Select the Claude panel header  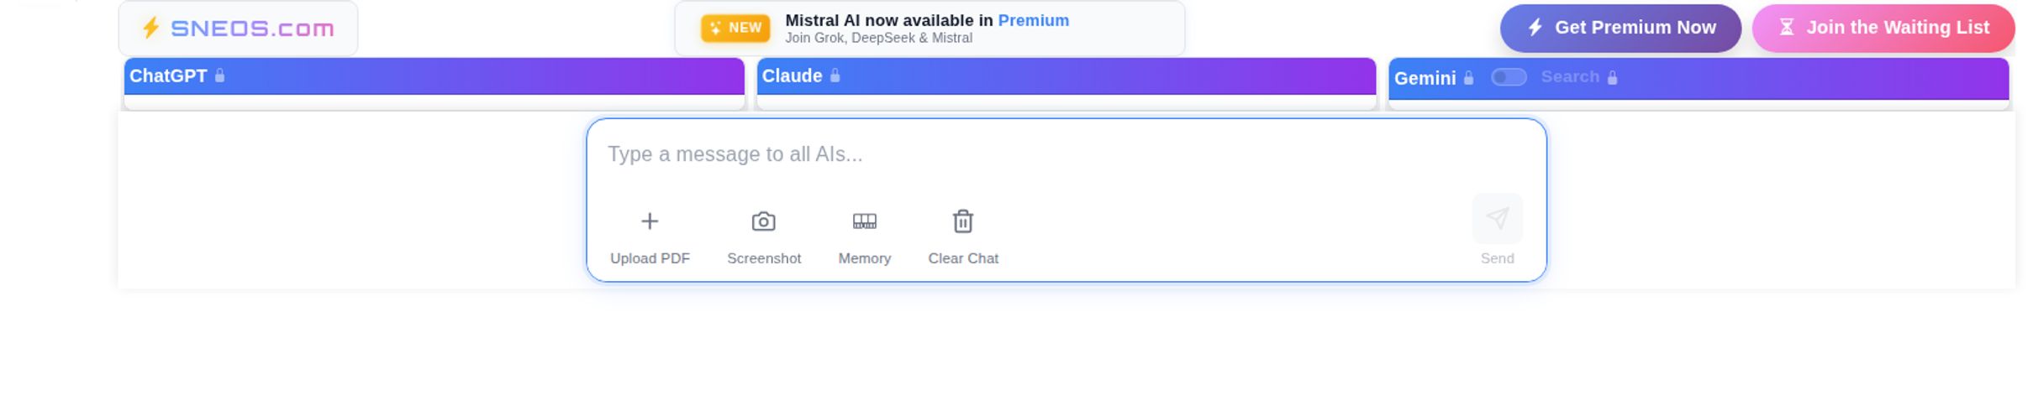pyautogui.click(x=1066, y=76)
